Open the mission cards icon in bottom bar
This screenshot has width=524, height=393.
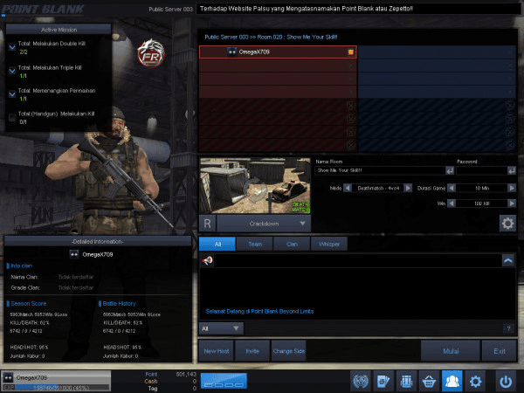point(383,381)
